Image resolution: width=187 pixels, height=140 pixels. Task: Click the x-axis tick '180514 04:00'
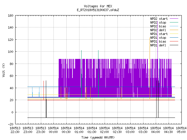click(155, 130)
